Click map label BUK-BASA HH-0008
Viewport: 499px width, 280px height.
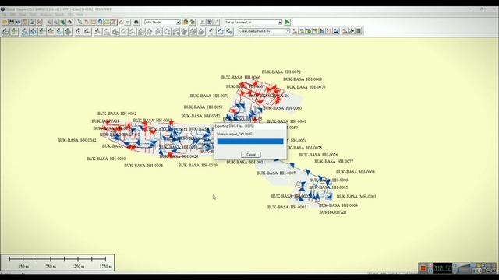(x=356, y=172)
